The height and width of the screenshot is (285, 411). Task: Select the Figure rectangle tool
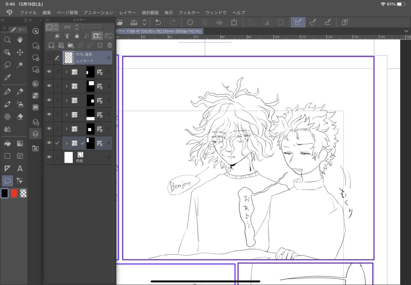(x=7, y=156)
